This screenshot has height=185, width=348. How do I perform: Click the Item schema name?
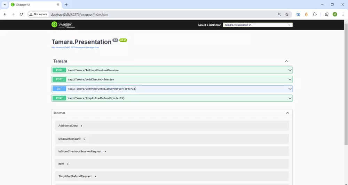[x=61, y=164]
